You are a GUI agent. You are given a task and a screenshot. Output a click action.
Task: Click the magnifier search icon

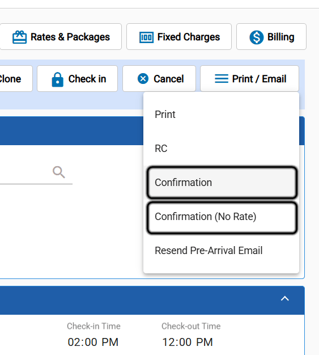click(59, 172)
